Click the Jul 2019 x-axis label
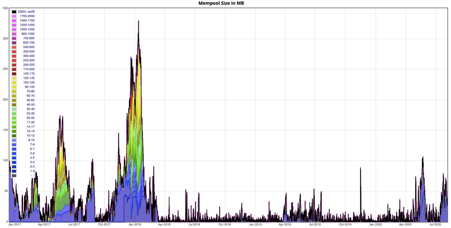 (315, 225)
